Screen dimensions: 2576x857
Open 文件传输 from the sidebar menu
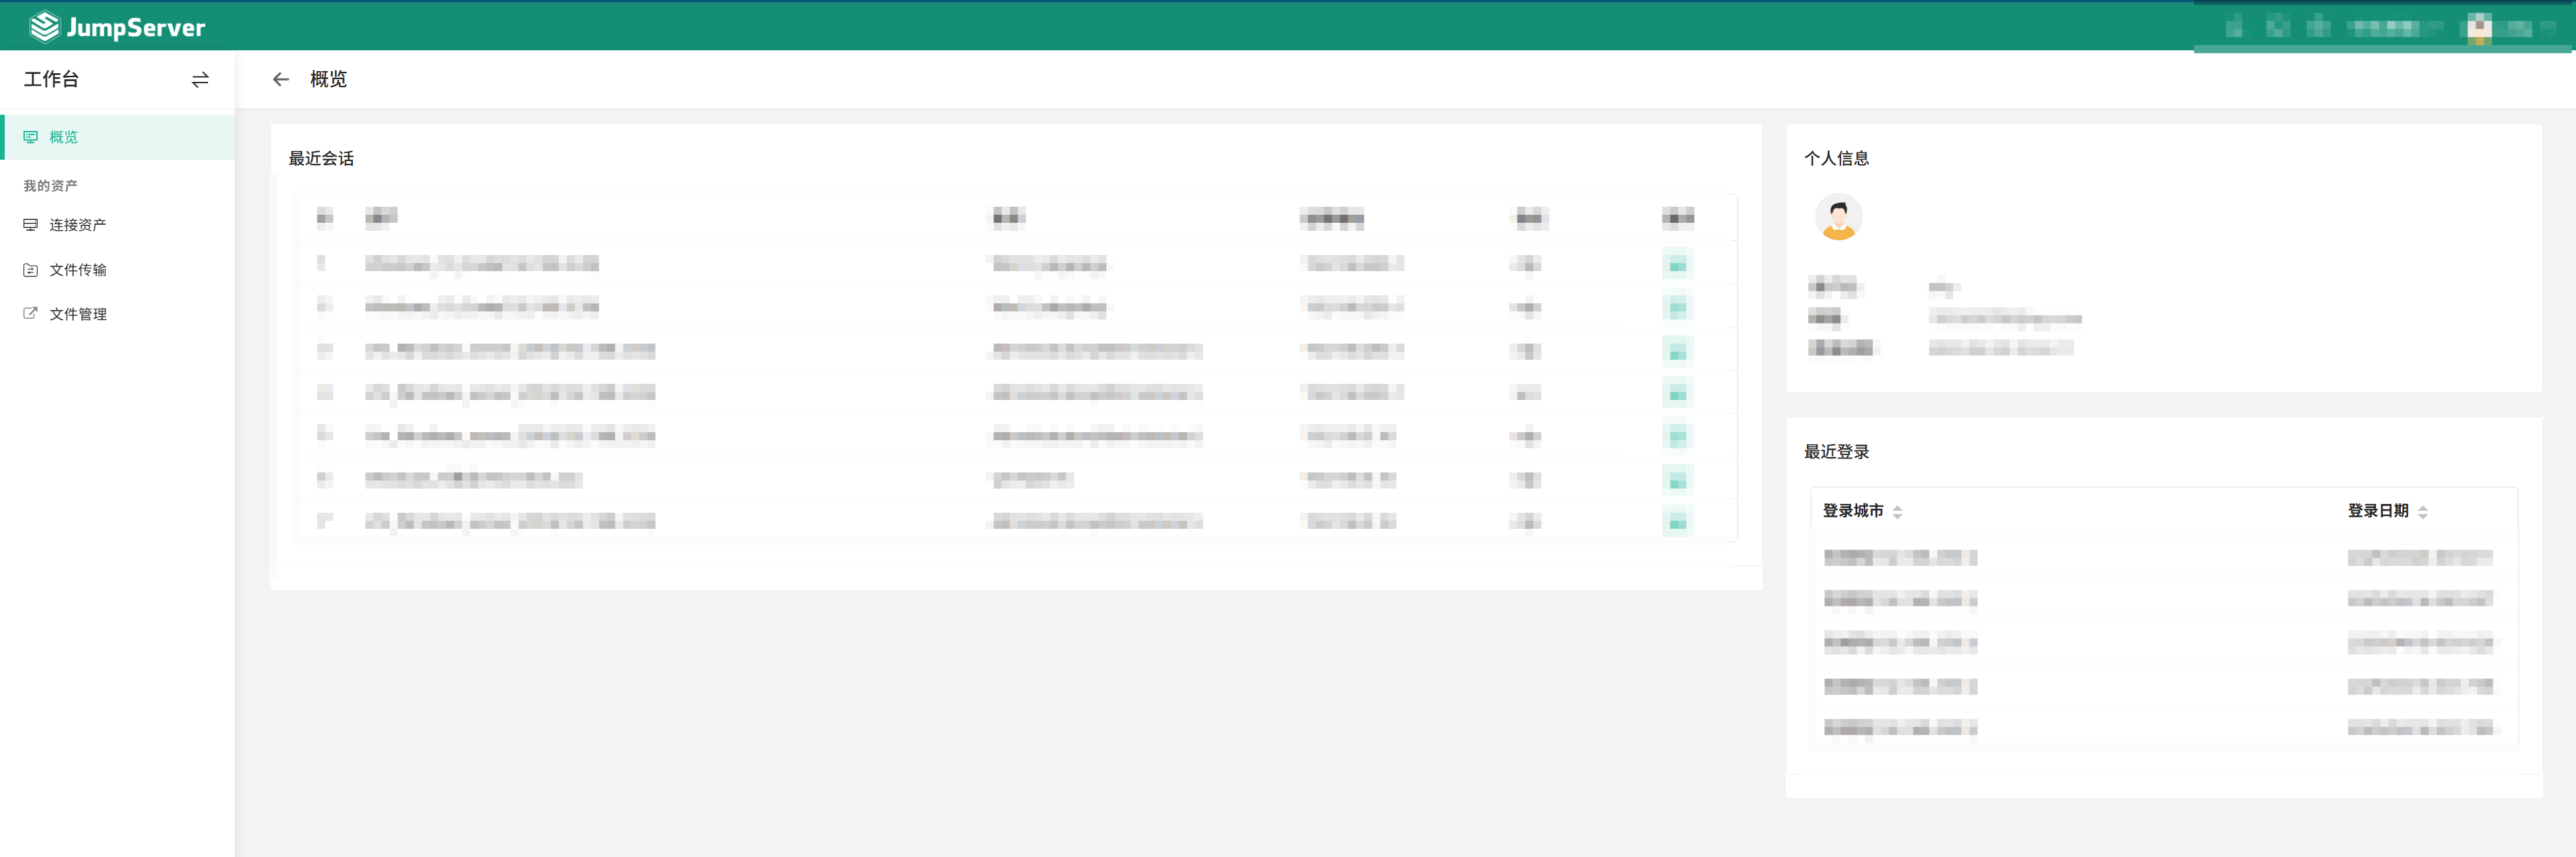(x=78, y=270)
